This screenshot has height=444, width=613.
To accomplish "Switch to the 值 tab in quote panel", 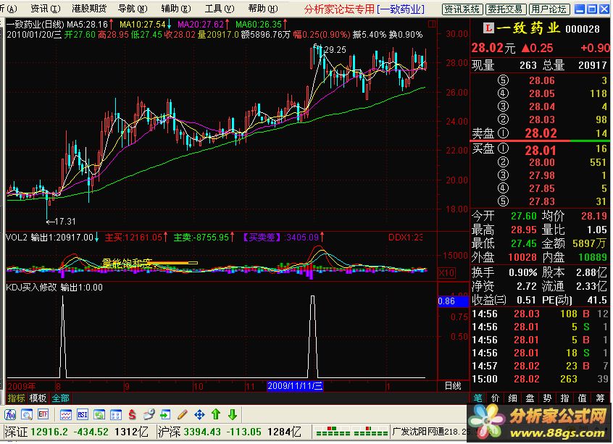I will tap(582, 398).
